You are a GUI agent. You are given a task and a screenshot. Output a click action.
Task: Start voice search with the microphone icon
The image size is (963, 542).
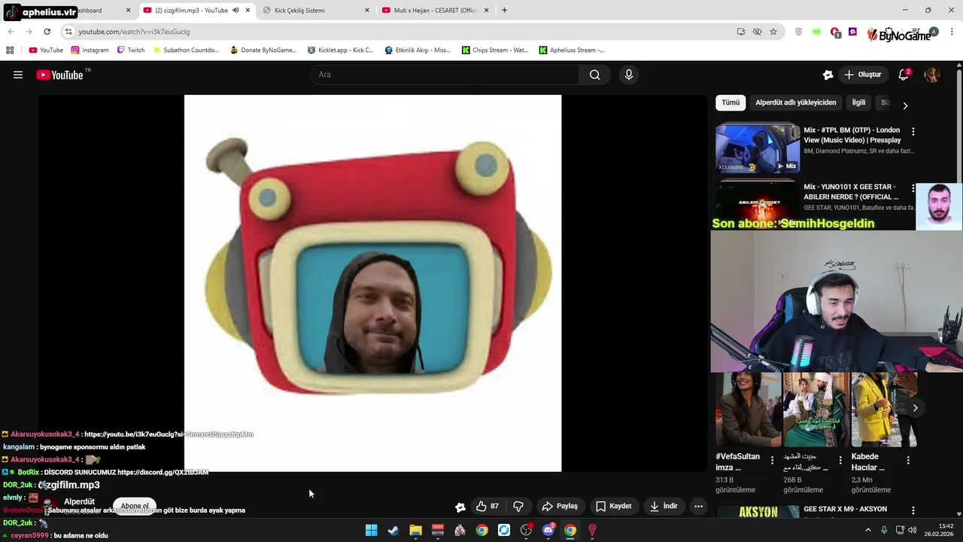[629, 75]
